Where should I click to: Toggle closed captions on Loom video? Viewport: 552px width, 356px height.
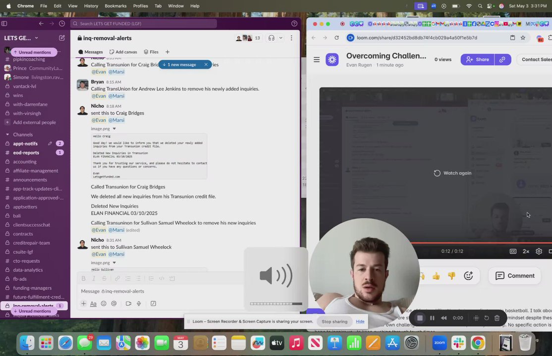tap(513, 251)
